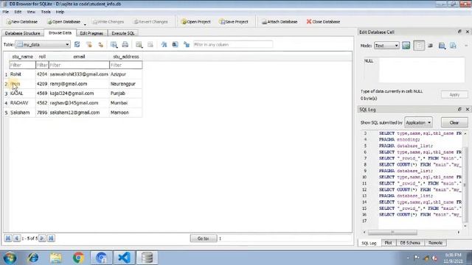The height and width of the screenshot is (265, 472).
Task: Close the Edit Database Cell panel
Action: [x=468, y=32]
